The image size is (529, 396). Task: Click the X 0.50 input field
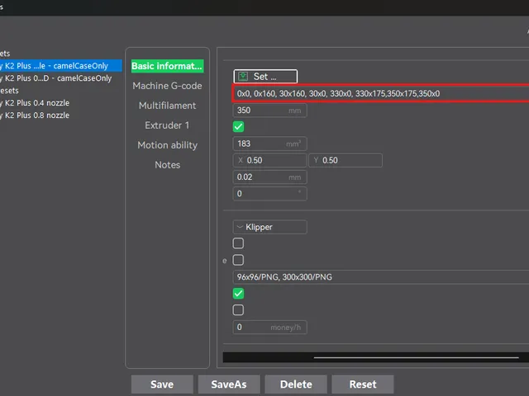pyautogui.click(x=269, y=160)
